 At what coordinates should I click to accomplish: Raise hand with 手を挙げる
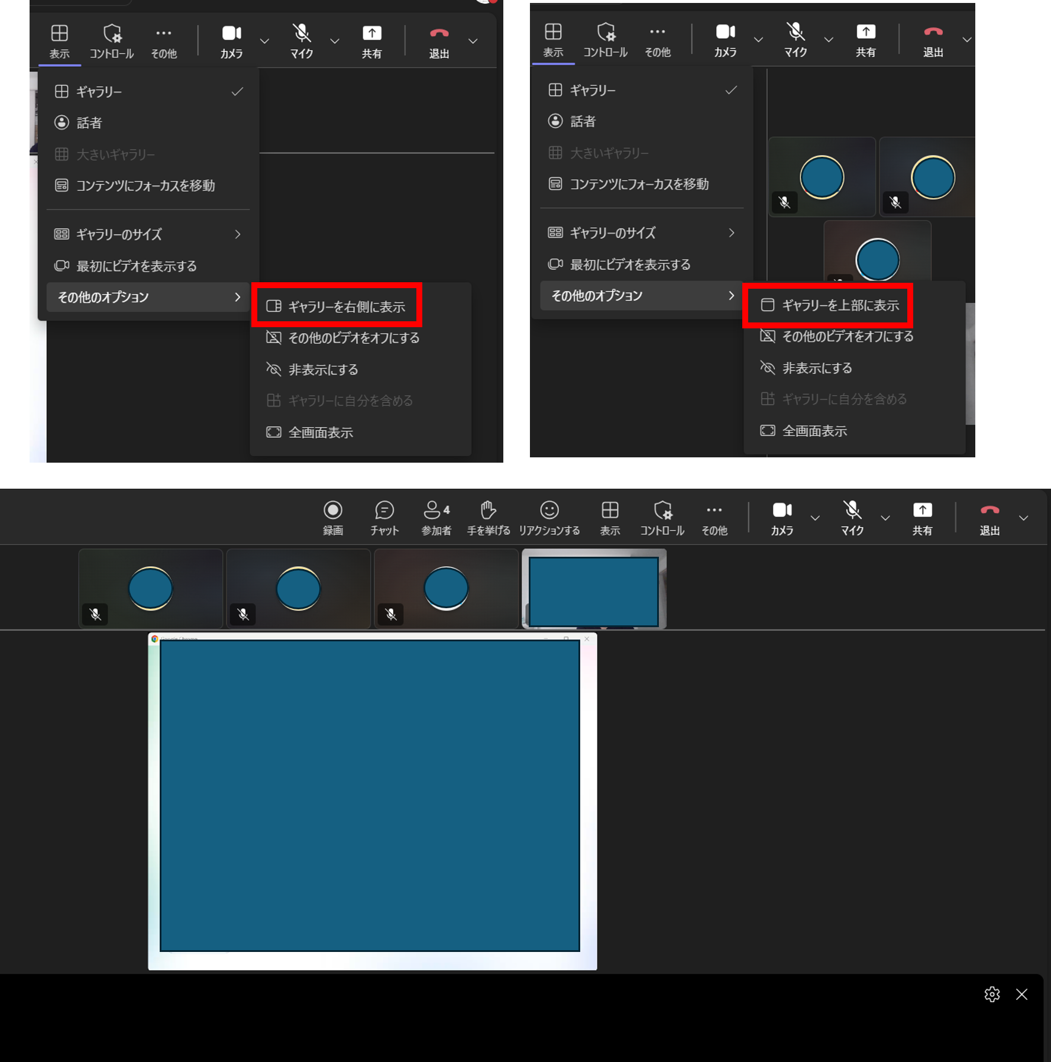tap(489, 518)
